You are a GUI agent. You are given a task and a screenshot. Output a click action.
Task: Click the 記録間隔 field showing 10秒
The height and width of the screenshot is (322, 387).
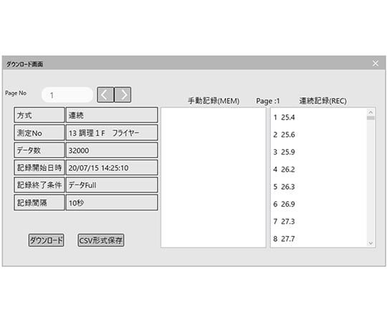click(112, 203)
